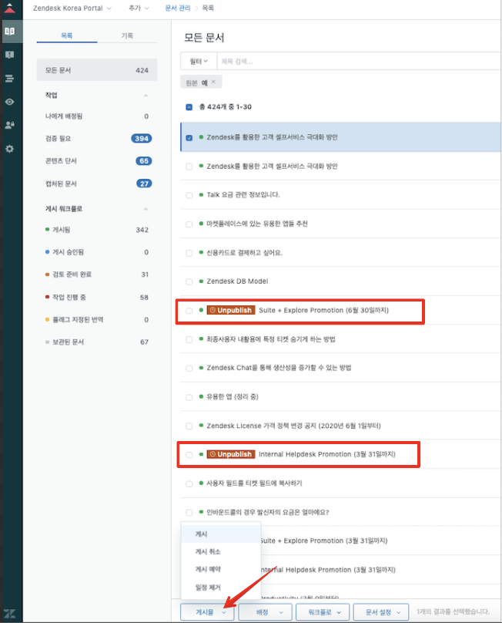Select 모든 문서 in the left panel
The height and width of the screenshot is (623, 502).
[97, 70]
